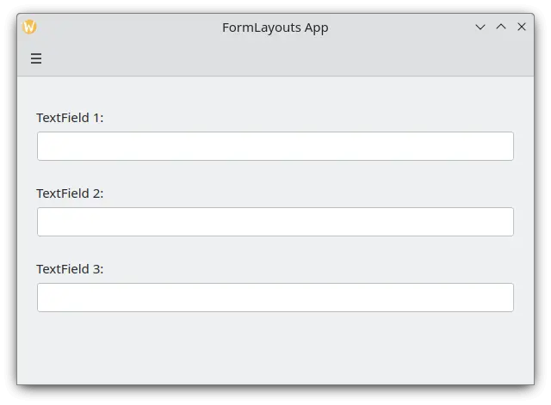This screenshot has height=405, width=551.
Task: Open the hamburger menu
Action: [36, 58]
